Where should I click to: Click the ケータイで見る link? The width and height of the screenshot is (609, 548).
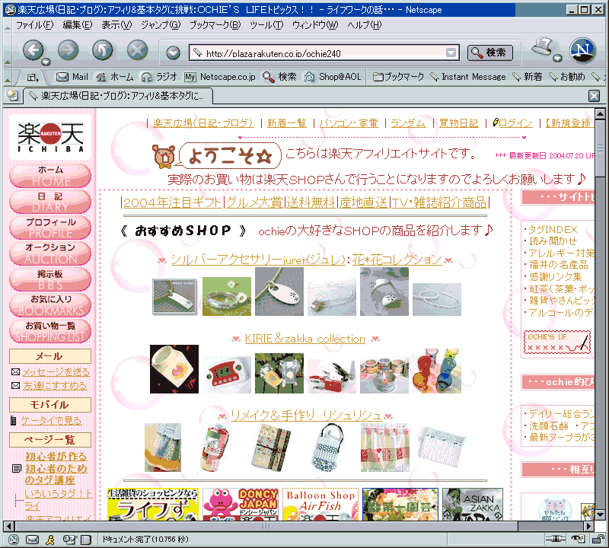[51, 421]
